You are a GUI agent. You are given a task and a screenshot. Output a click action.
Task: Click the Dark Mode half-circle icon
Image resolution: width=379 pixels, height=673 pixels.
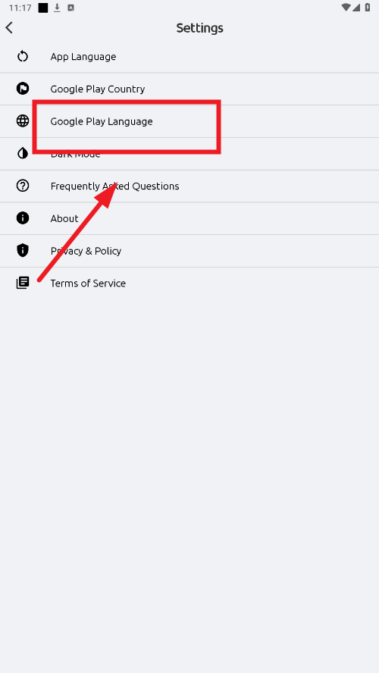[x=23, y=153]
